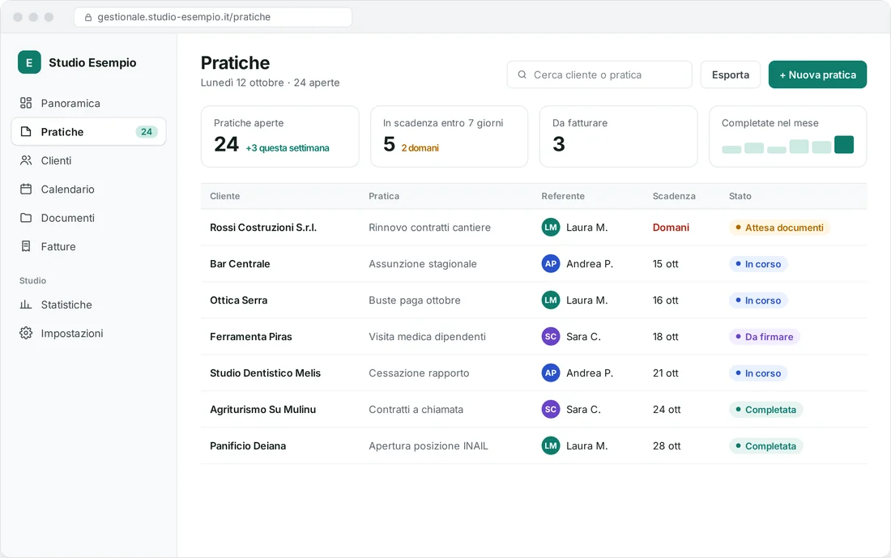Click the red Domani due date
This screenshot has height=558, width=891.
coord(671,228)
